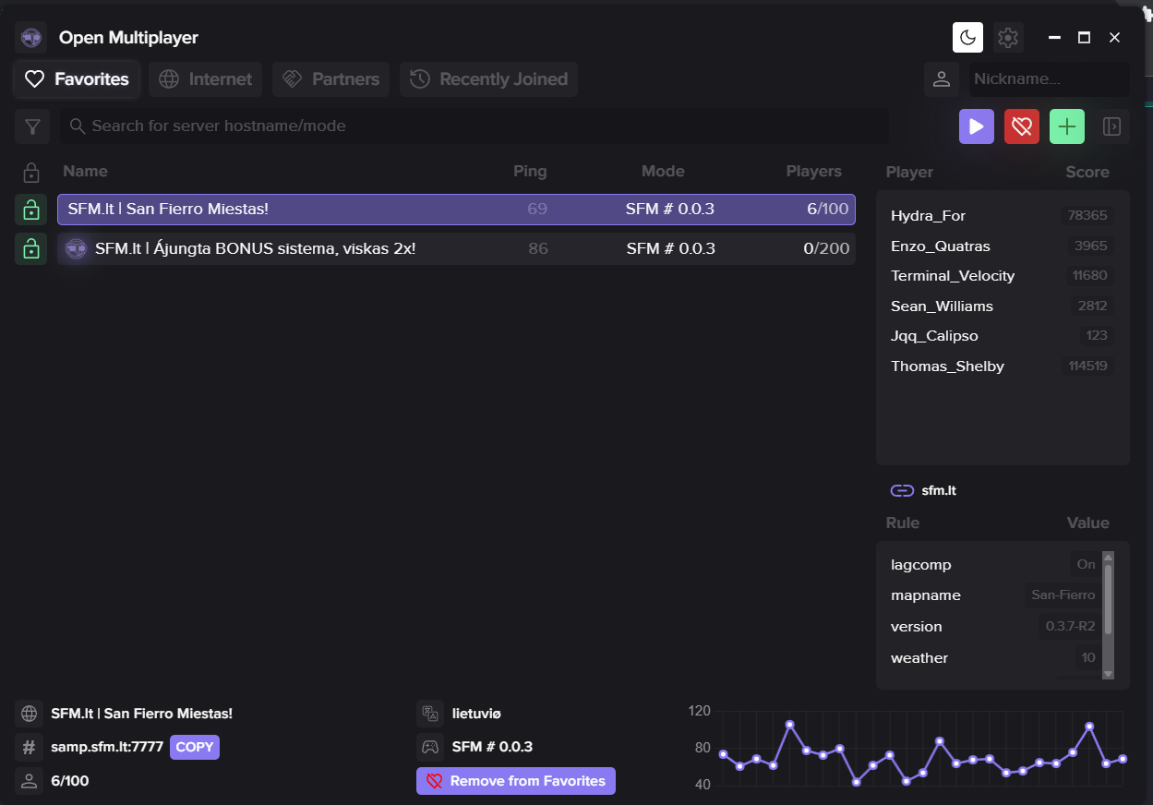Click the globe icon beside server name at bottom

tap(30, 714)
